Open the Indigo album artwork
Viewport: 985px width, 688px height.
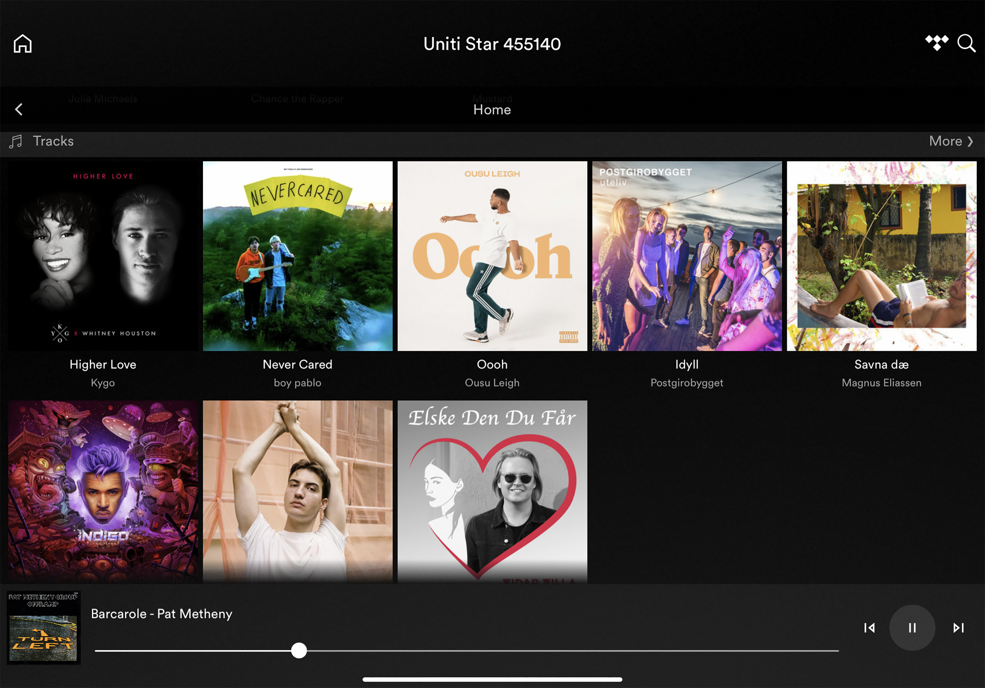[x=103, y=492]
